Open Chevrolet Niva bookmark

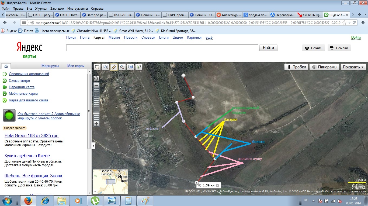(92, 31)
